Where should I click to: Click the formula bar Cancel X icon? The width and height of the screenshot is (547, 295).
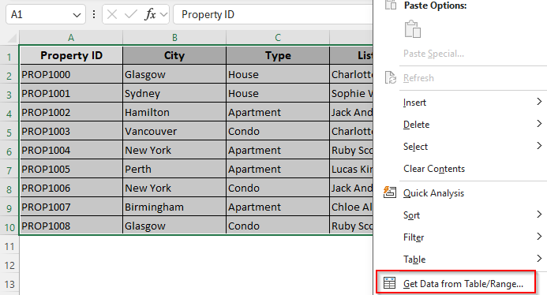[112, 14]
